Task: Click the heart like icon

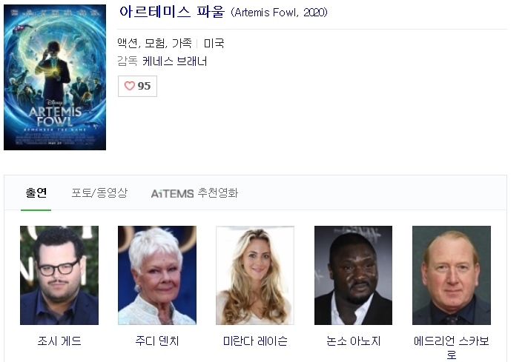Action: (130, 86)
